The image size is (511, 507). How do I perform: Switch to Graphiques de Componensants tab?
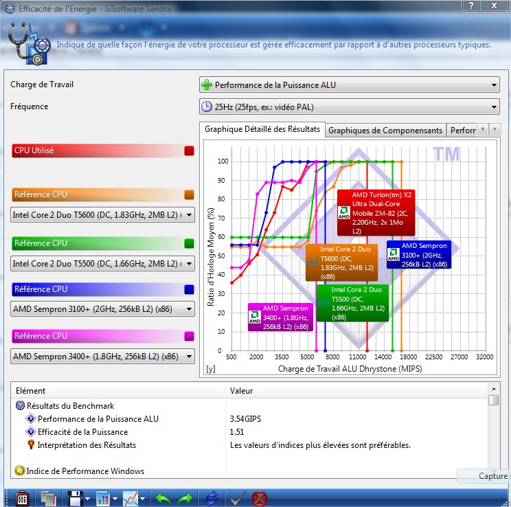coord(385,131)
